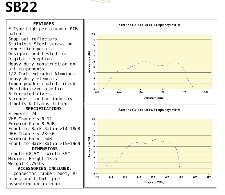This screenshot has width=225, height=195.
Task: Click the SPECIFICATIONS section heading
Action: point(43,109)
